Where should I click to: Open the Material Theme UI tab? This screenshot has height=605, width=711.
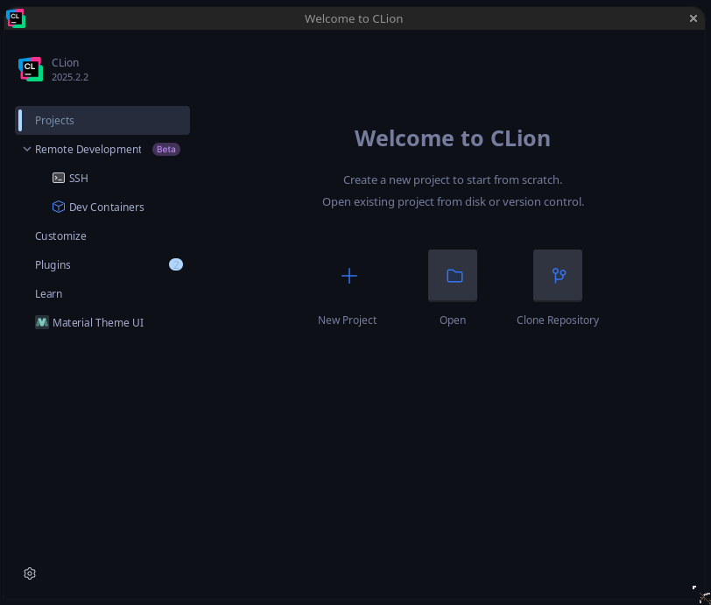click(x=98, y=322)
